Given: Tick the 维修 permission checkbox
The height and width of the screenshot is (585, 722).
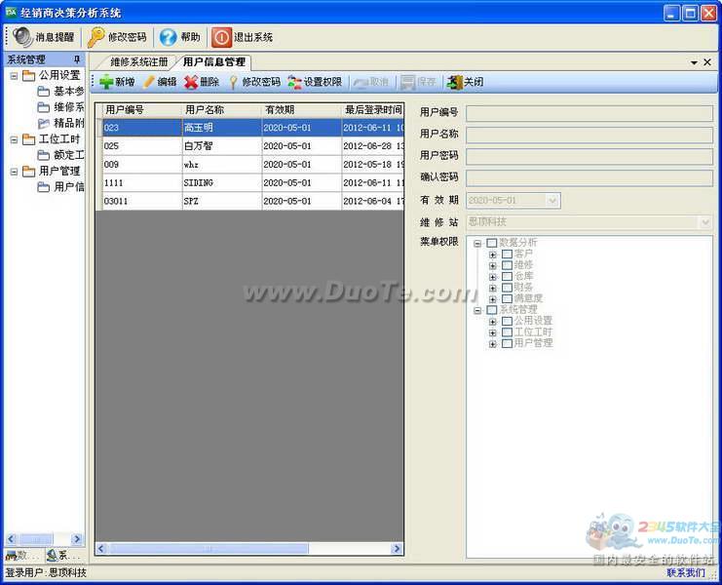Looking at the screenshot, I should click(507, 265).
